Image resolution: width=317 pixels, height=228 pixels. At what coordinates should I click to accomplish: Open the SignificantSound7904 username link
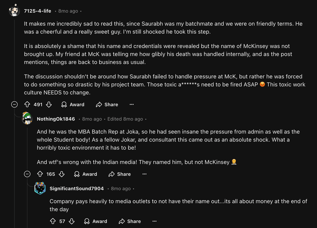point(77,189)
